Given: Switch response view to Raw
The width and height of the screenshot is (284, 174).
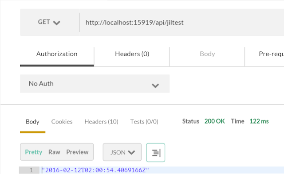Looking at the screenshot, I should [54, 152].
